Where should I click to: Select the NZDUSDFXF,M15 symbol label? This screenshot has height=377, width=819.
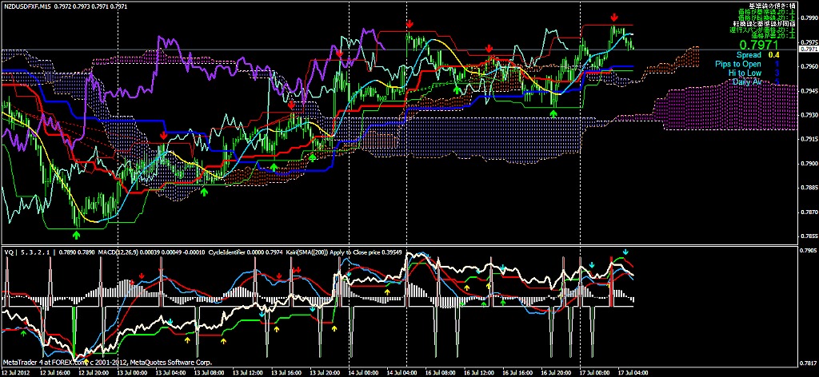tap(35, 6)
